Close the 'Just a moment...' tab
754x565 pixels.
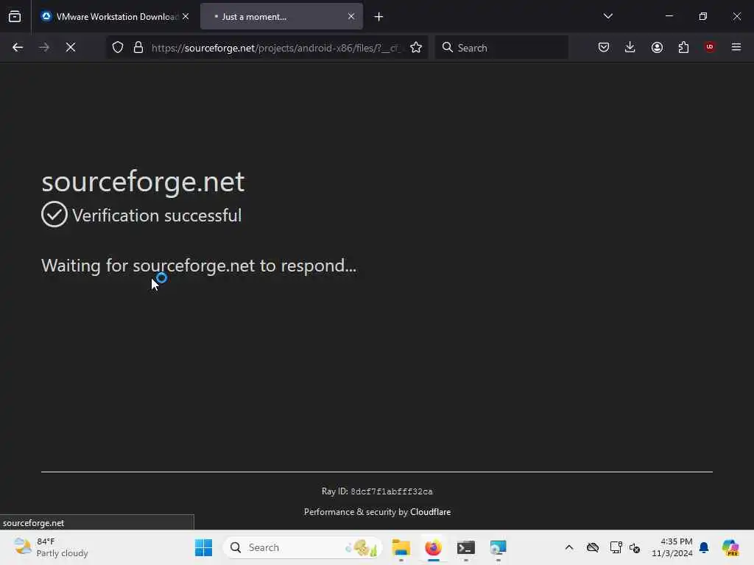pos(351,16)
